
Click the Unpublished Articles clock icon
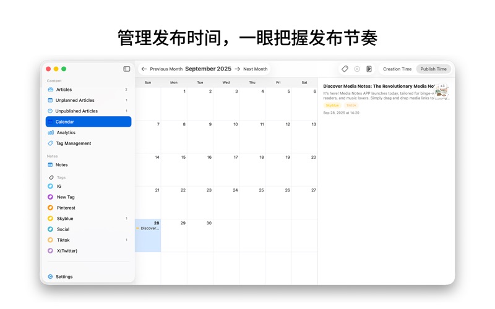click(50, 111)
